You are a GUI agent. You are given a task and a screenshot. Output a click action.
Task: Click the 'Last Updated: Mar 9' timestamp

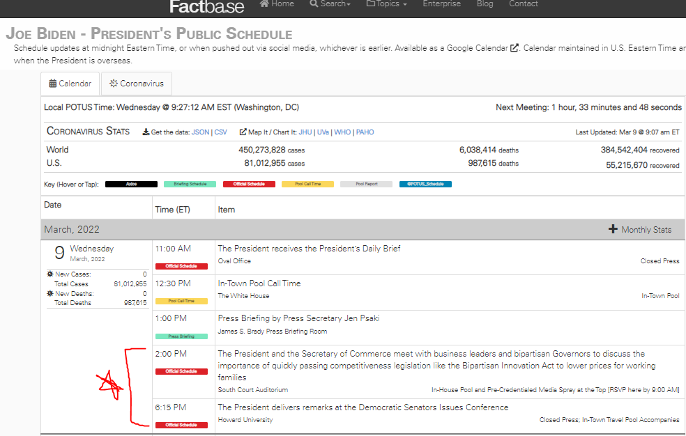pos(627,132)
